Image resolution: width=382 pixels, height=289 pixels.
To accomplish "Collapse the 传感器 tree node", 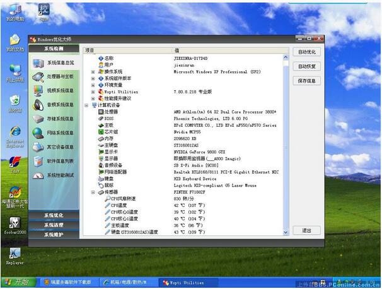I will [93, 192].
